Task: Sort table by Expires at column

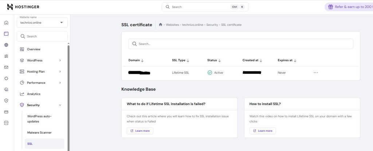Action: (x=287, y=60)
